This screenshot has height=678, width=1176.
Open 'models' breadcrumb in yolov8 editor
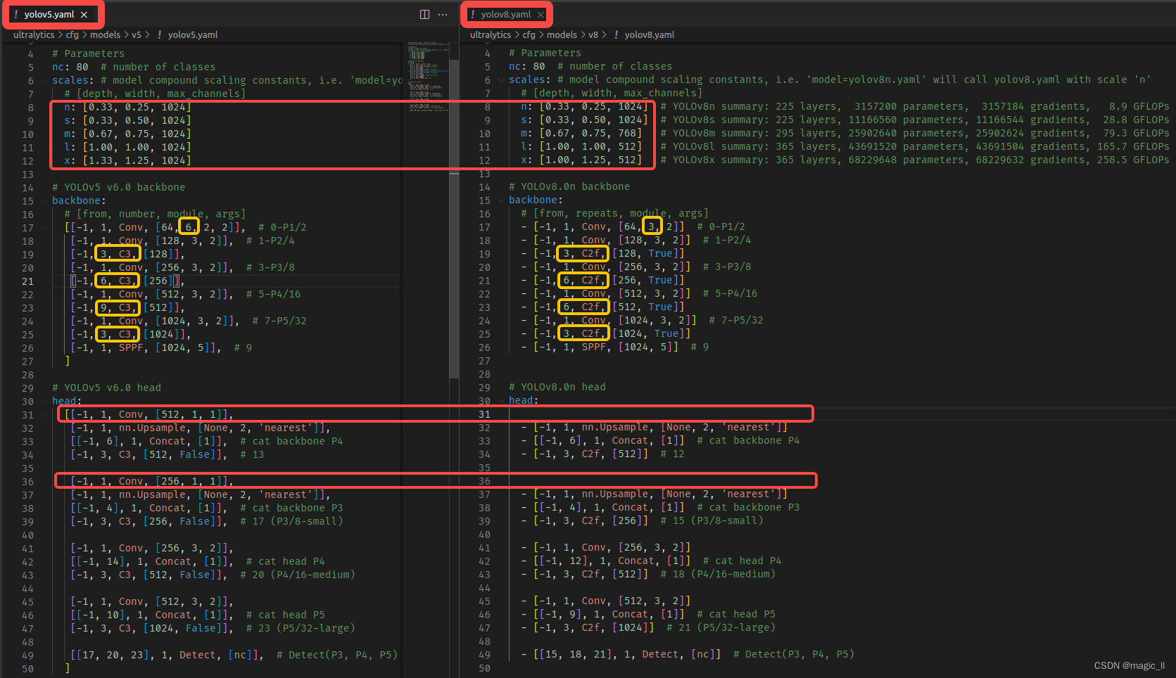[x=562, y=34]
